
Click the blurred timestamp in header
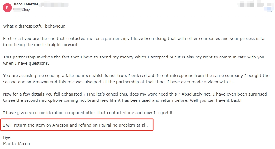247,4
